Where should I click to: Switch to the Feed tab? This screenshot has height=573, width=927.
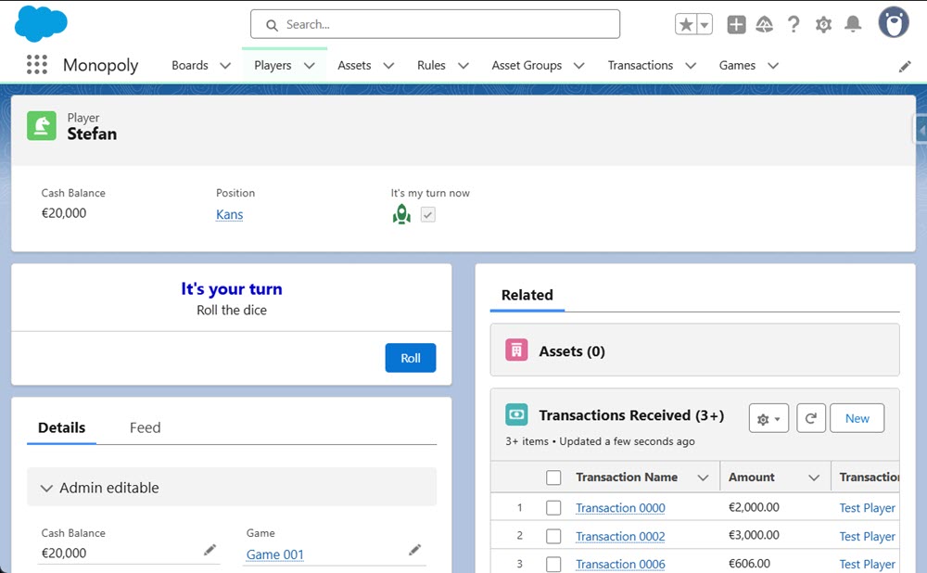(145, 427)
